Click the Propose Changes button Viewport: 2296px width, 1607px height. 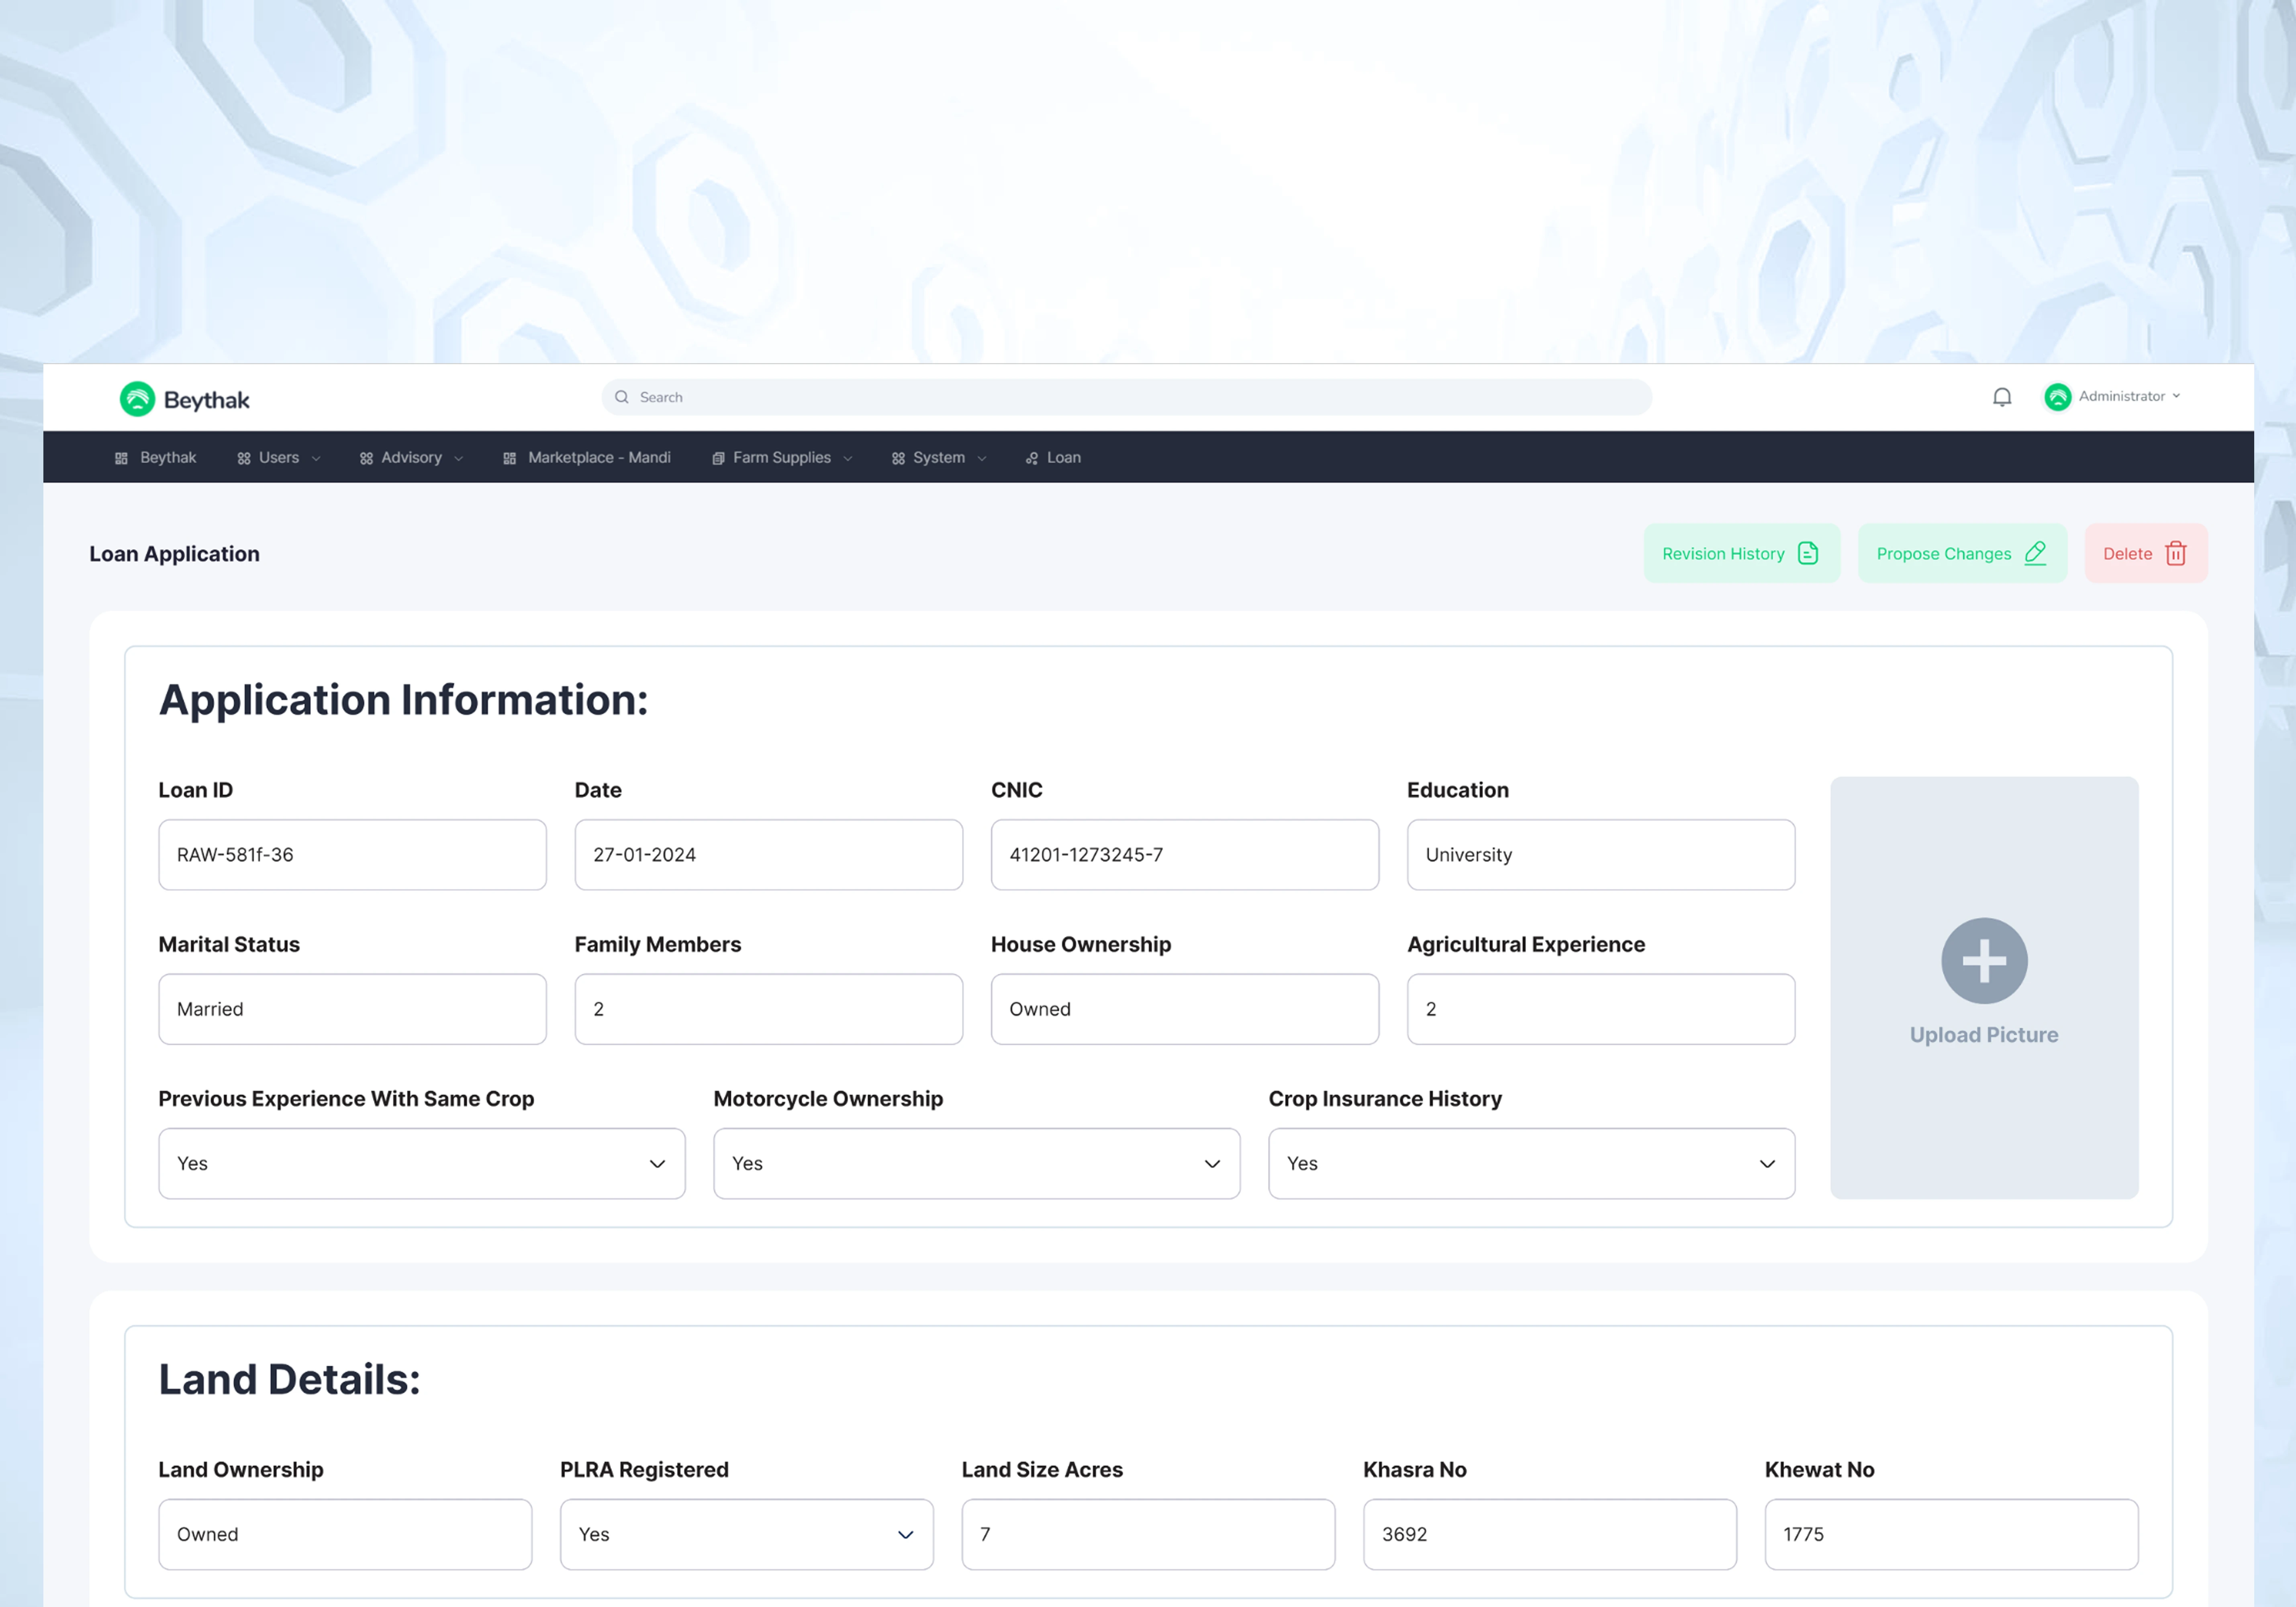tap(1962, 553)
